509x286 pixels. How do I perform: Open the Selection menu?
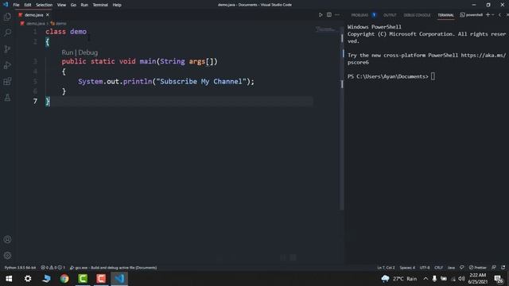tap(44, 5)
